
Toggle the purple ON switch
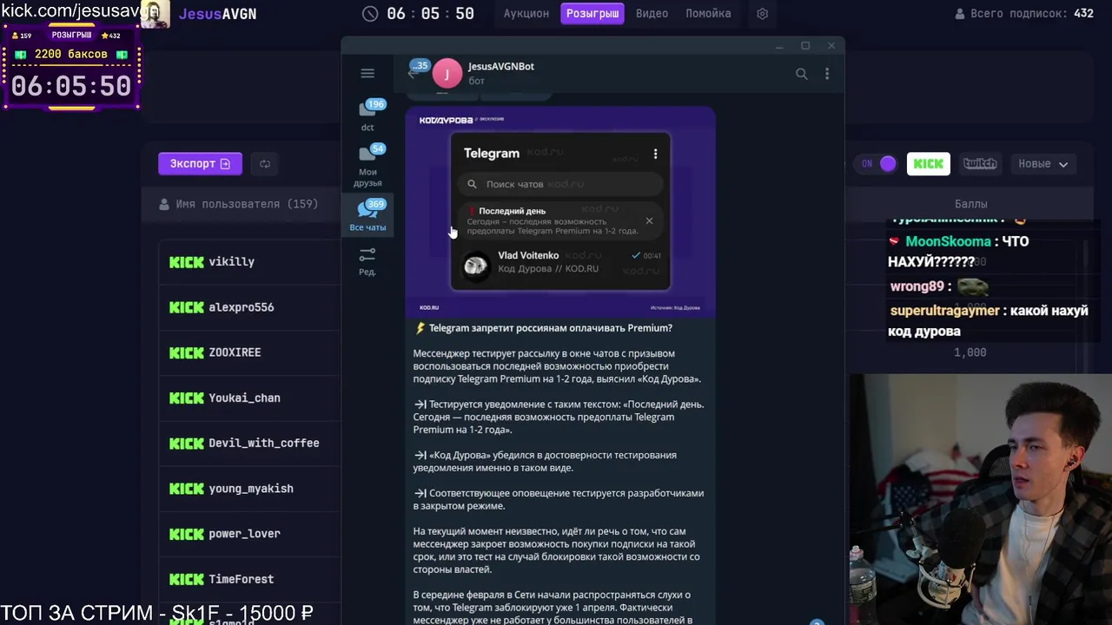[877, 163]
